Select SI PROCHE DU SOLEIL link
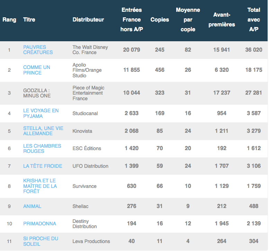 tap(41, 241)
